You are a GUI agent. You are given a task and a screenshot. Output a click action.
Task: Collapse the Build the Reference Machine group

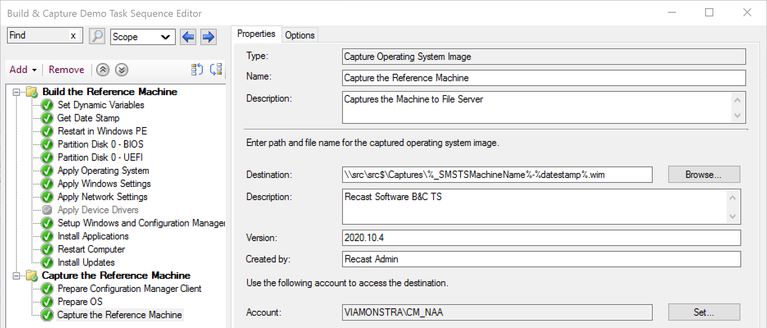[16, 92]
